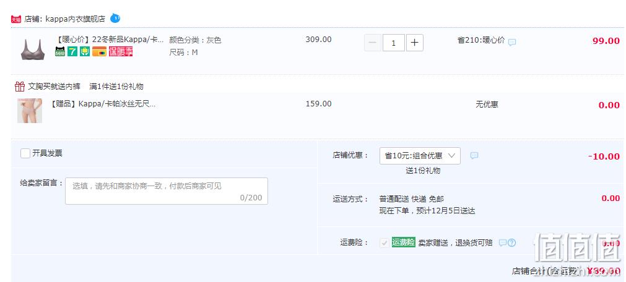Click the -10.00 store discount amount
626x282 pixels.
pyautogui.click(x=604, y=156)
